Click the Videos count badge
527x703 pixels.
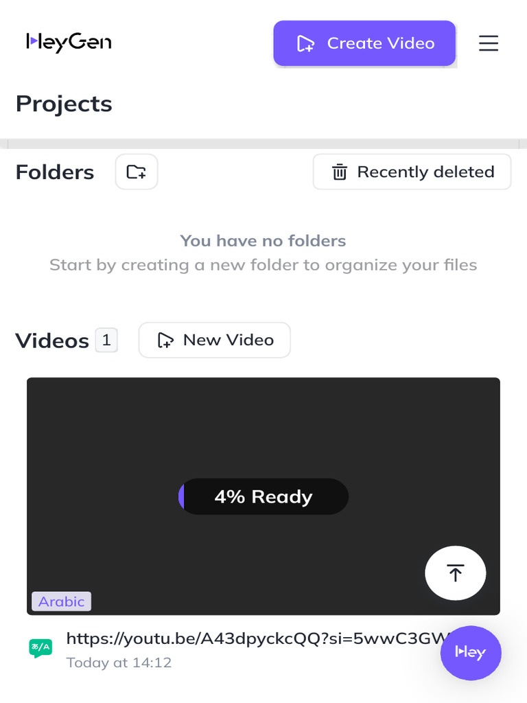[106, 340]
